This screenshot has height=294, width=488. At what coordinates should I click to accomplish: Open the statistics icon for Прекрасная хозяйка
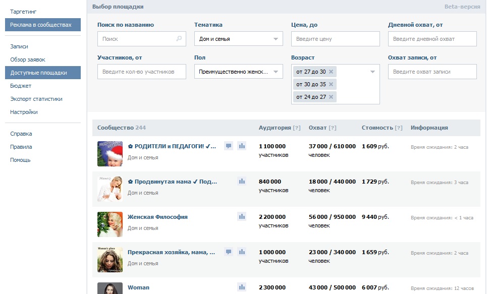coord(242,252)
